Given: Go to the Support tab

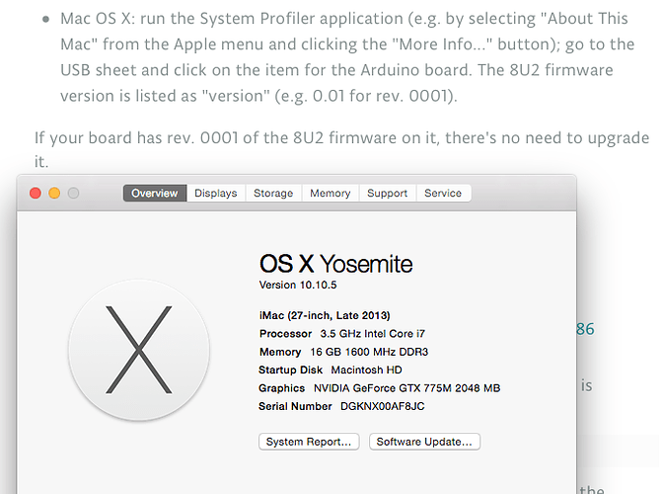Looking at the screenshot, I should [x=387, y=194].
